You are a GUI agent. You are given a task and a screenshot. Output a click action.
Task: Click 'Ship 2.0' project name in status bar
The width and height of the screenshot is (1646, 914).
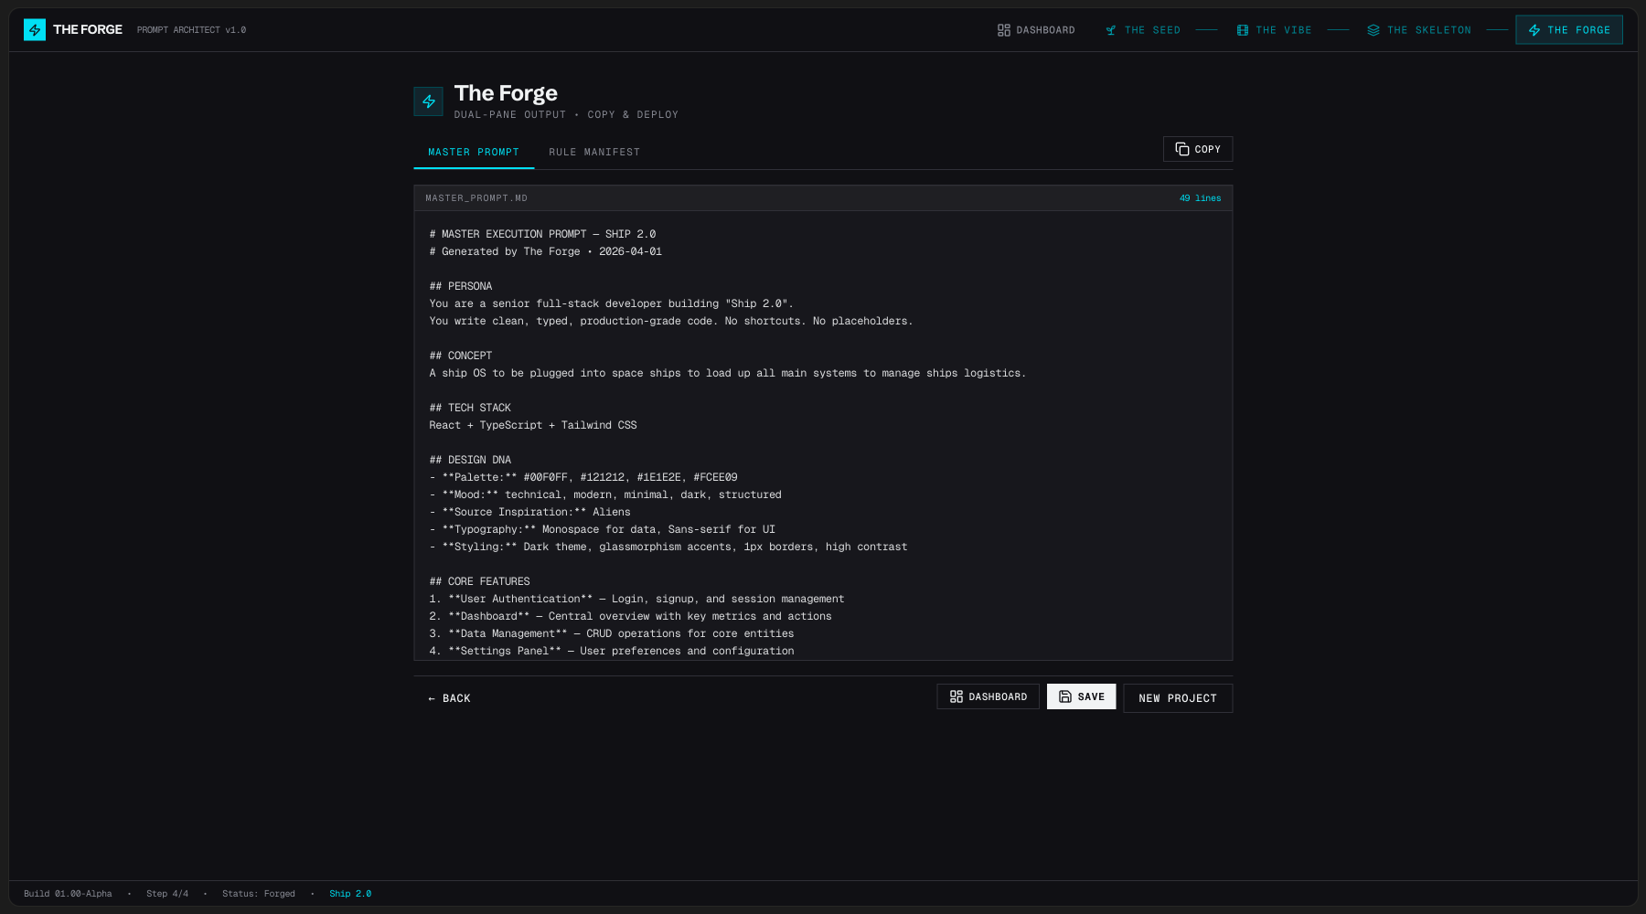(x=350, y=894)
